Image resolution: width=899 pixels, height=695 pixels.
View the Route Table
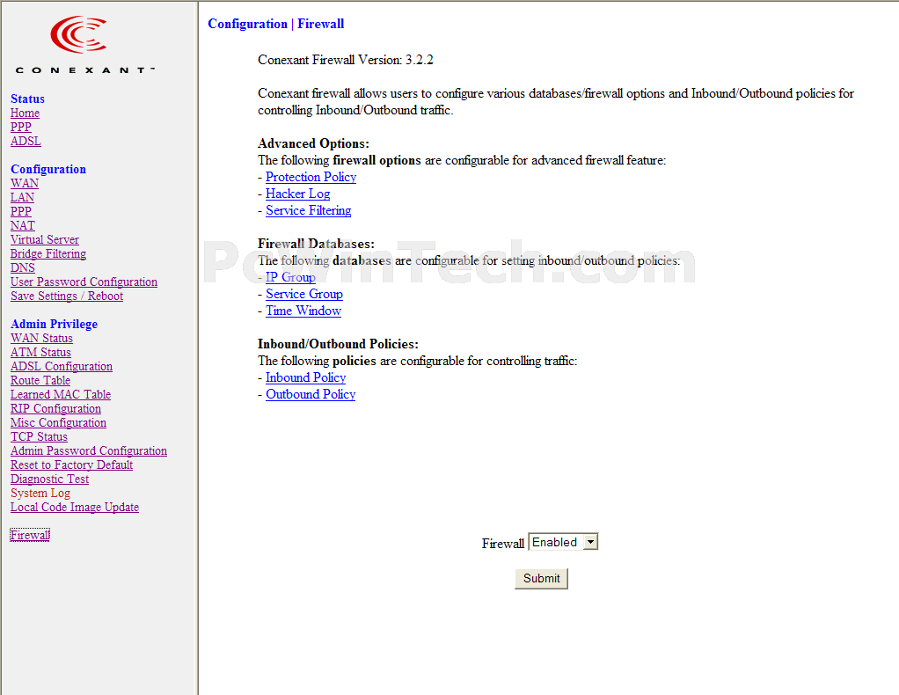pyautogui.click(x=40, y=380)
